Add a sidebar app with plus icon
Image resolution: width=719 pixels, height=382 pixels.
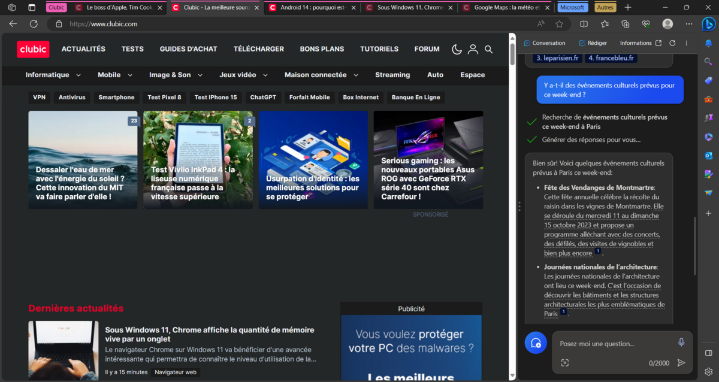click(708, 213)
